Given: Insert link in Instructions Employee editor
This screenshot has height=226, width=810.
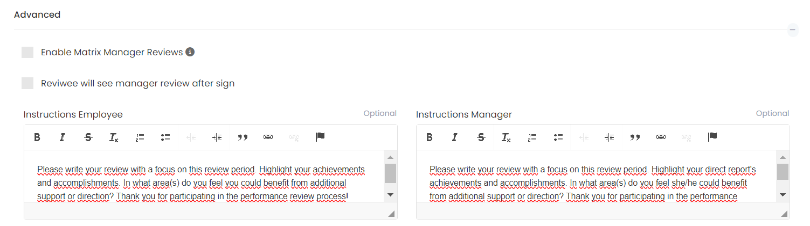Looking at the screenshot, I should click(268, 137).
